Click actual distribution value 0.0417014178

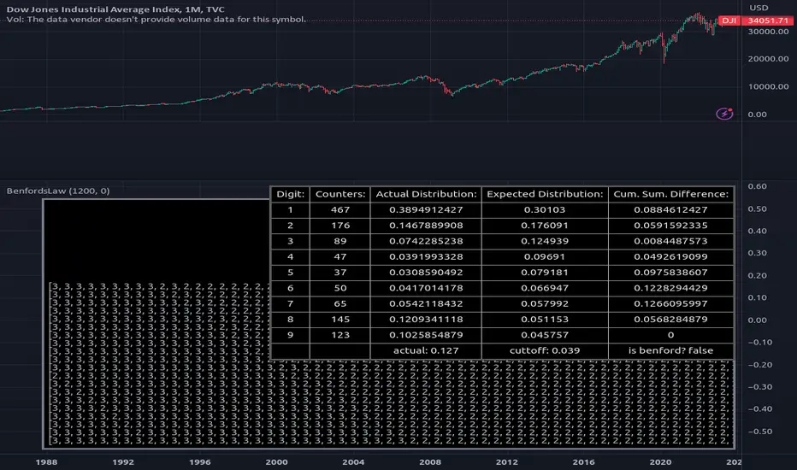(x=426, y=288)
